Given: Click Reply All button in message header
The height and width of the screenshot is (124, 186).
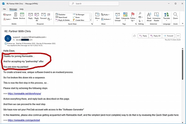Looking at the screenshot, I should (155, 36).
